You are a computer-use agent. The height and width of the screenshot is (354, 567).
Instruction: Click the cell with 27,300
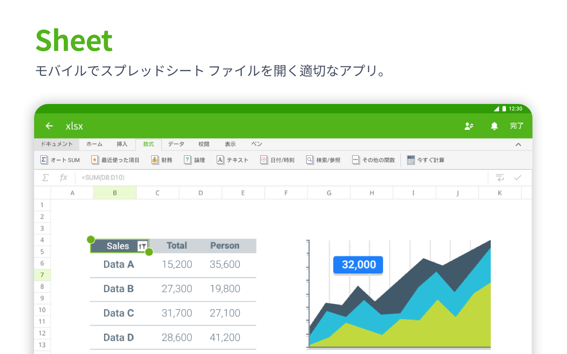pyautogui.click(x=177, y=289)
